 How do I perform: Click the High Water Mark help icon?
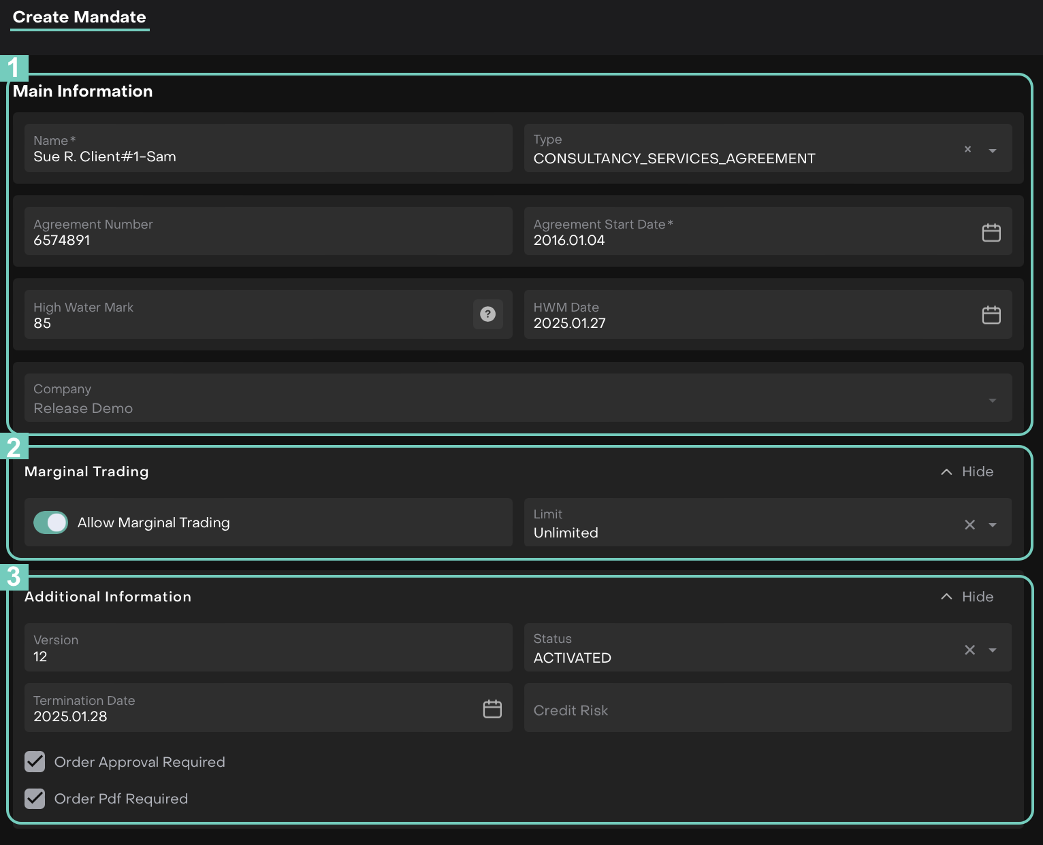click(487, 314)
